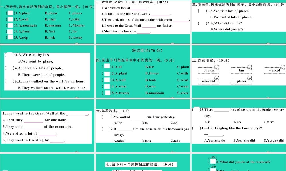
Task: Click the pig icon on the photos box
Action: coord(217,67)
